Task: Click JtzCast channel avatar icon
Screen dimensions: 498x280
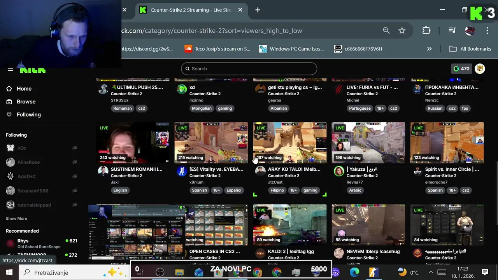Action: point(260,171)
